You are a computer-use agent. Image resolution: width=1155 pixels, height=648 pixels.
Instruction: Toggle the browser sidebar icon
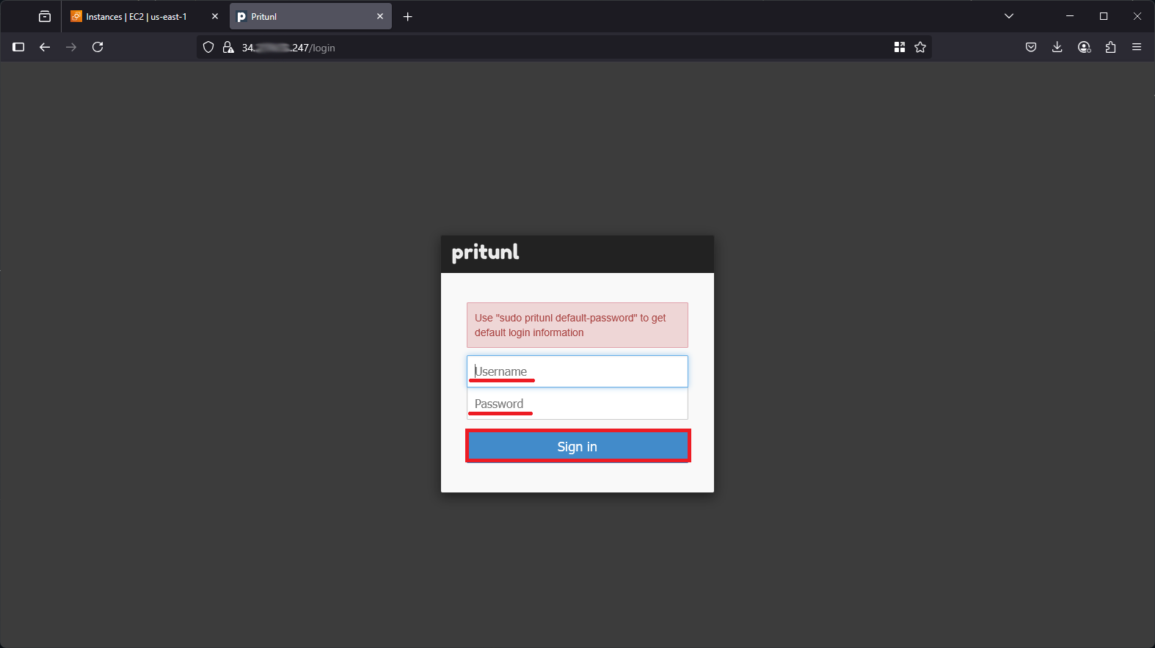click(x=19, y=47)
